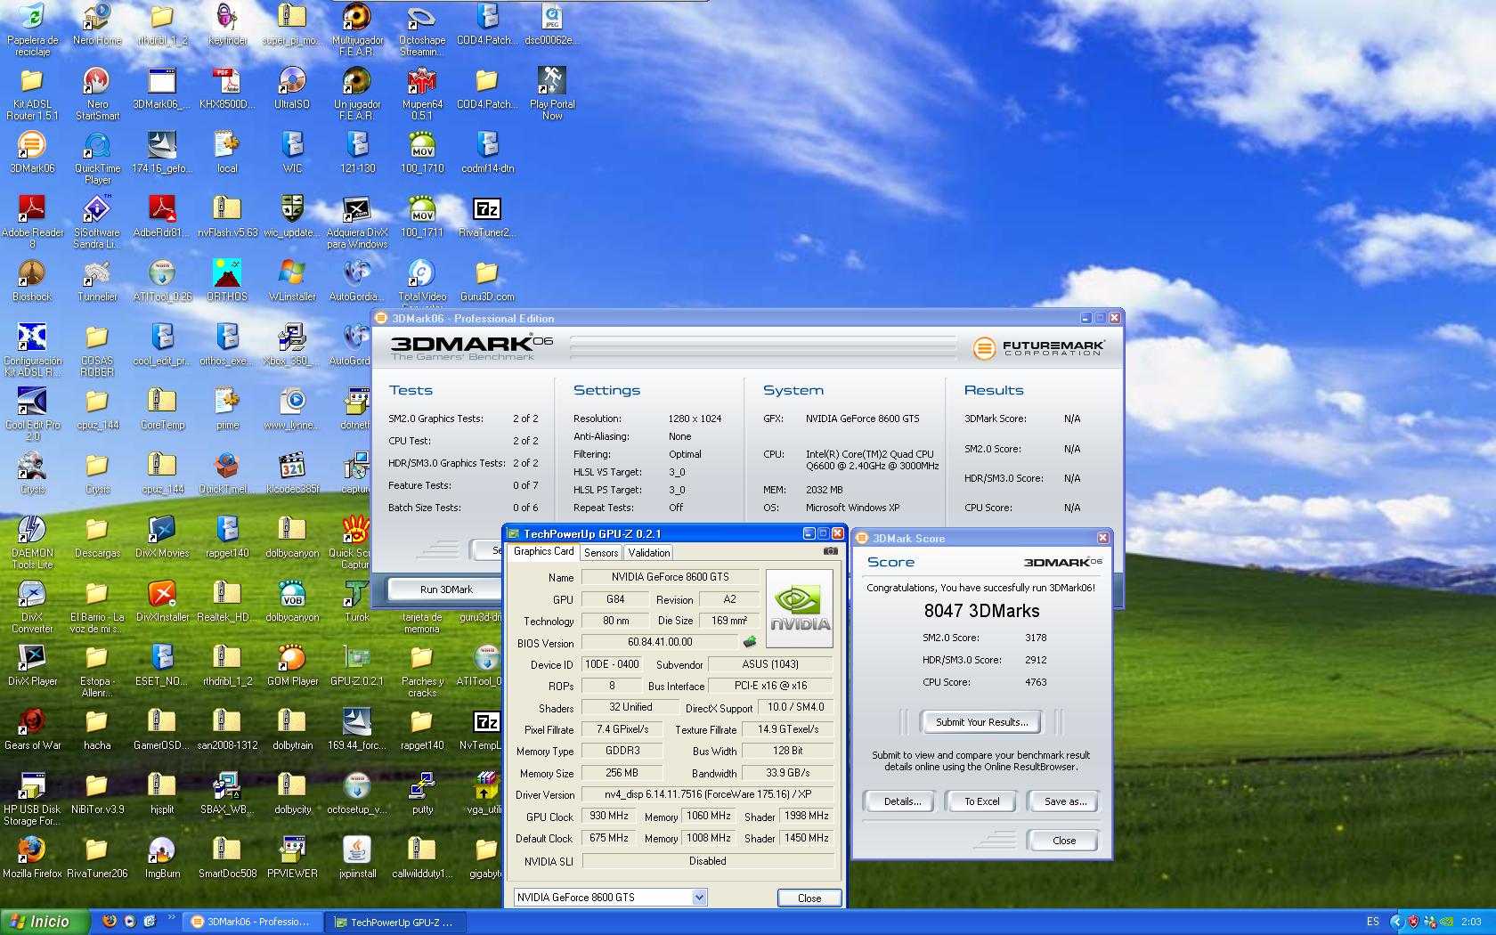Image resolution: width=1496 pixels, height=935 pixels.
Task: Open the GOM Player desktop icon
Action: [x=292, y=664]
